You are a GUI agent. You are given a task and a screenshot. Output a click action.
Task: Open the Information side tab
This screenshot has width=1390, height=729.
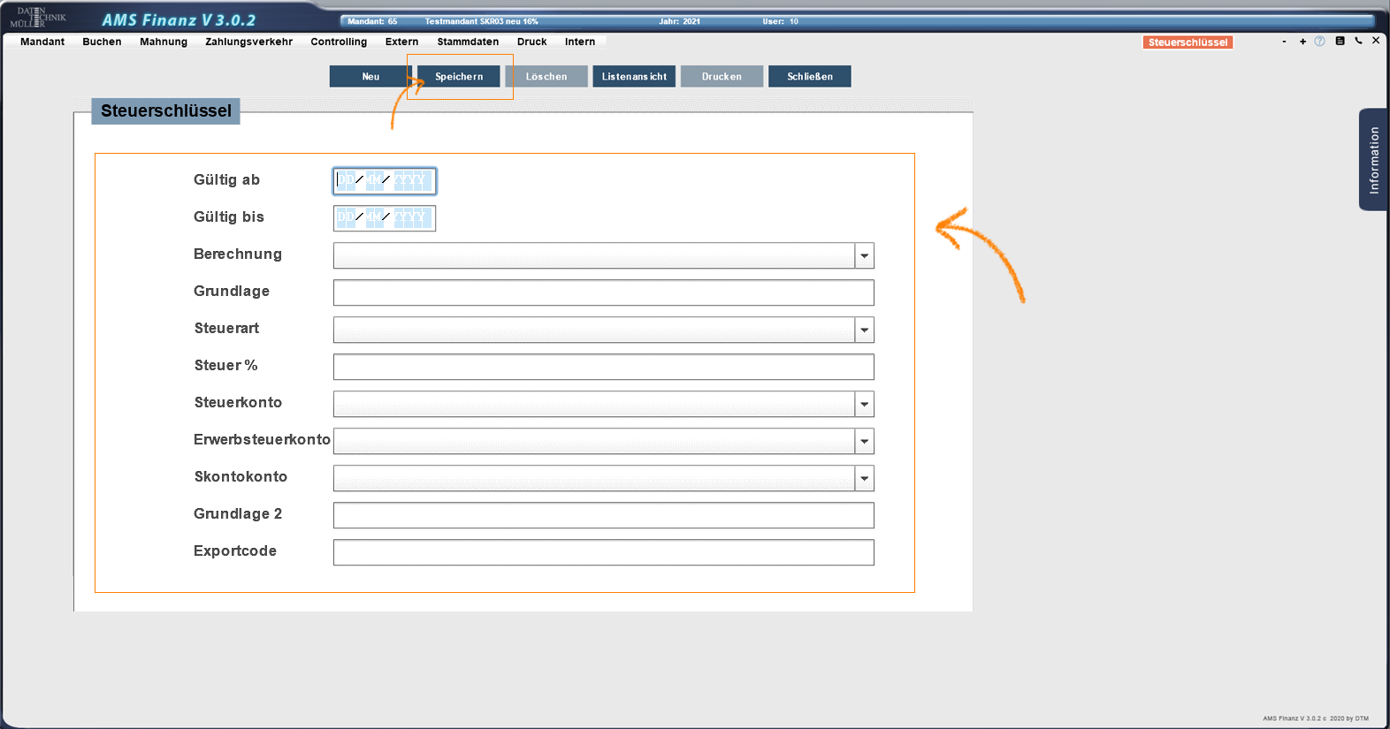[x=1373, y=160]
